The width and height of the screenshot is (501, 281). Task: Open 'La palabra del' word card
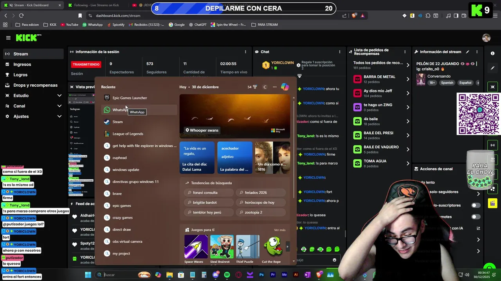[x=235, y=158]
